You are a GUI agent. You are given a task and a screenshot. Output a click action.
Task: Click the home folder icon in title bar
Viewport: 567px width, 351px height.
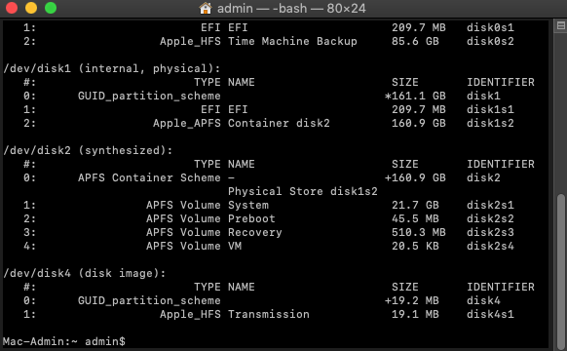206,8
